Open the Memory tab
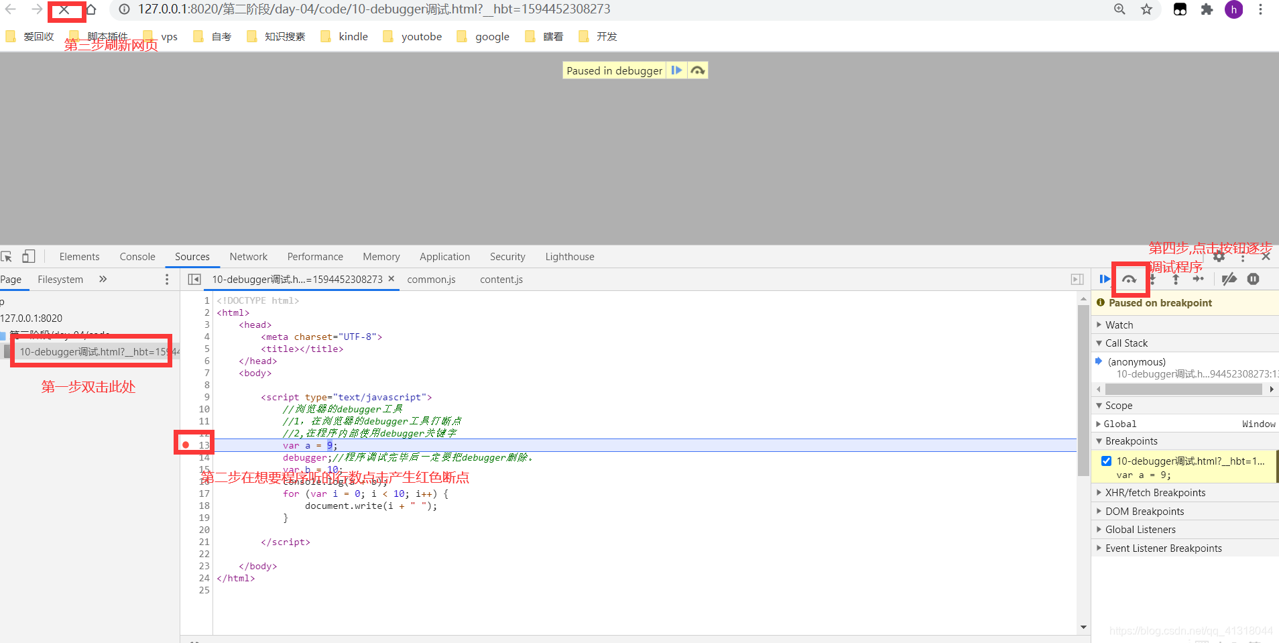Image resolution: width=1279 pixels, height=643 pixels. [381, 257]
